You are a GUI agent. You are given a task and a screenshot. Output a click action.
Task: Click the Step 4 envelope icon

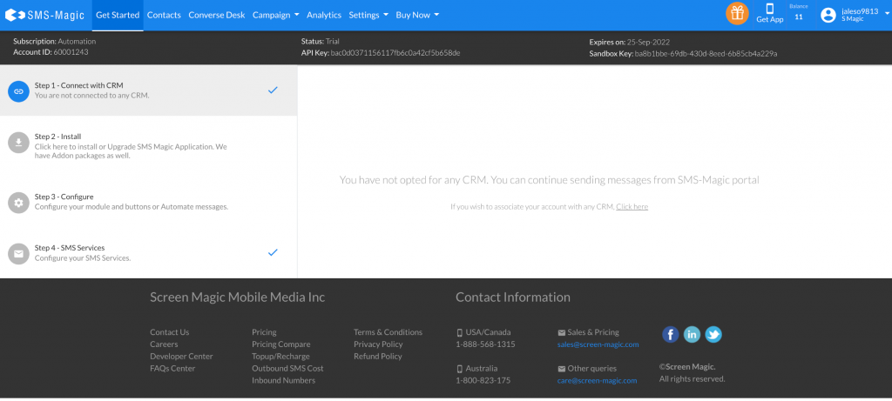coord(19,253)
